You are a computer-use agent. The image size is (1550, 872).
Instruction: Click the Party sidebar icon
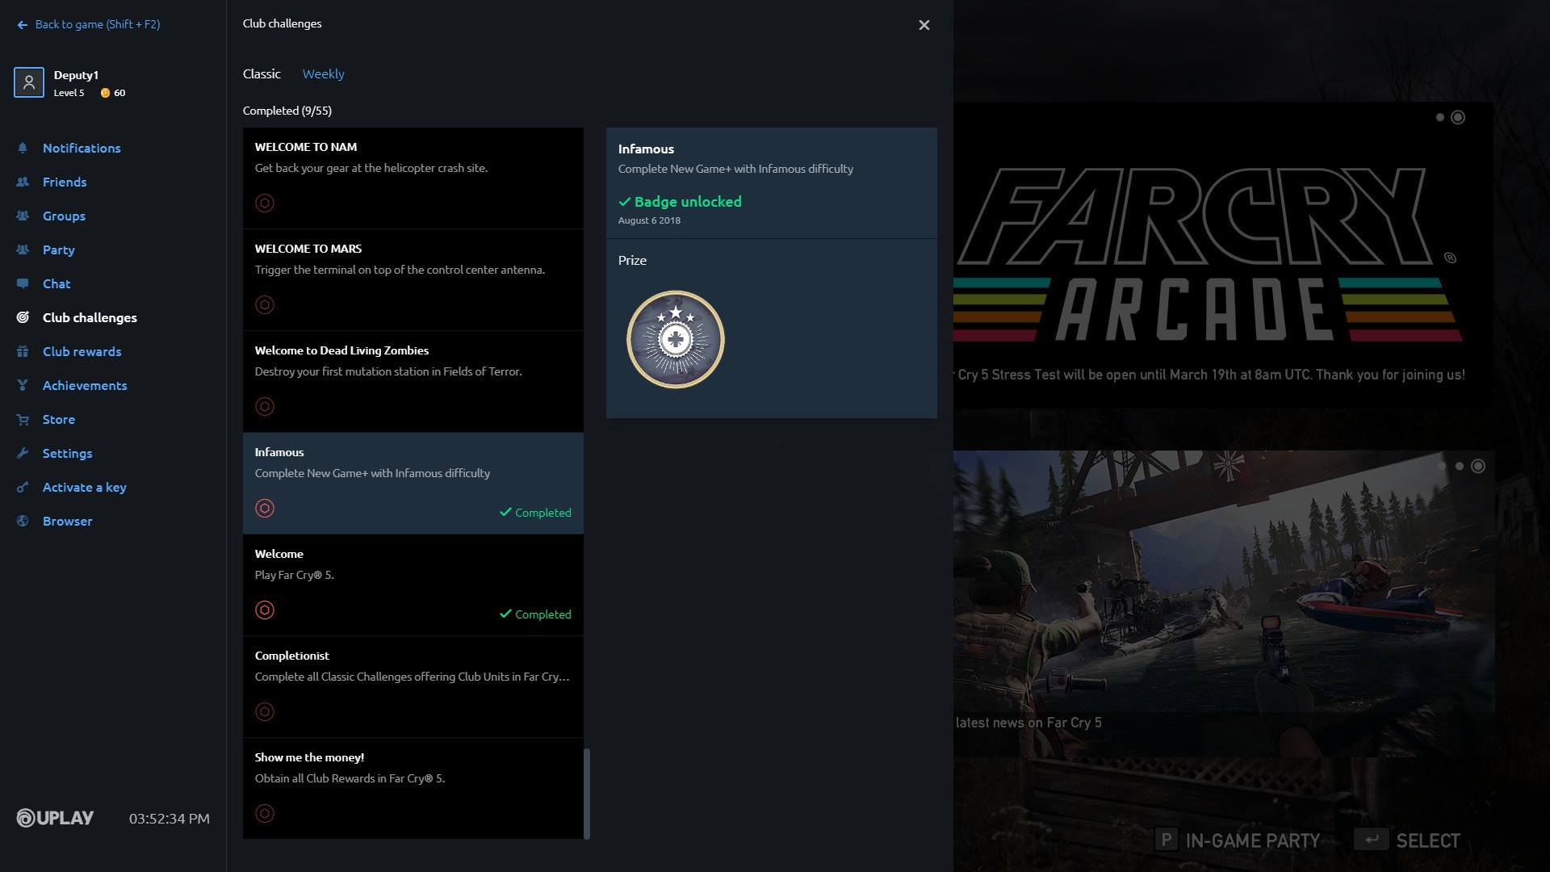23,249
